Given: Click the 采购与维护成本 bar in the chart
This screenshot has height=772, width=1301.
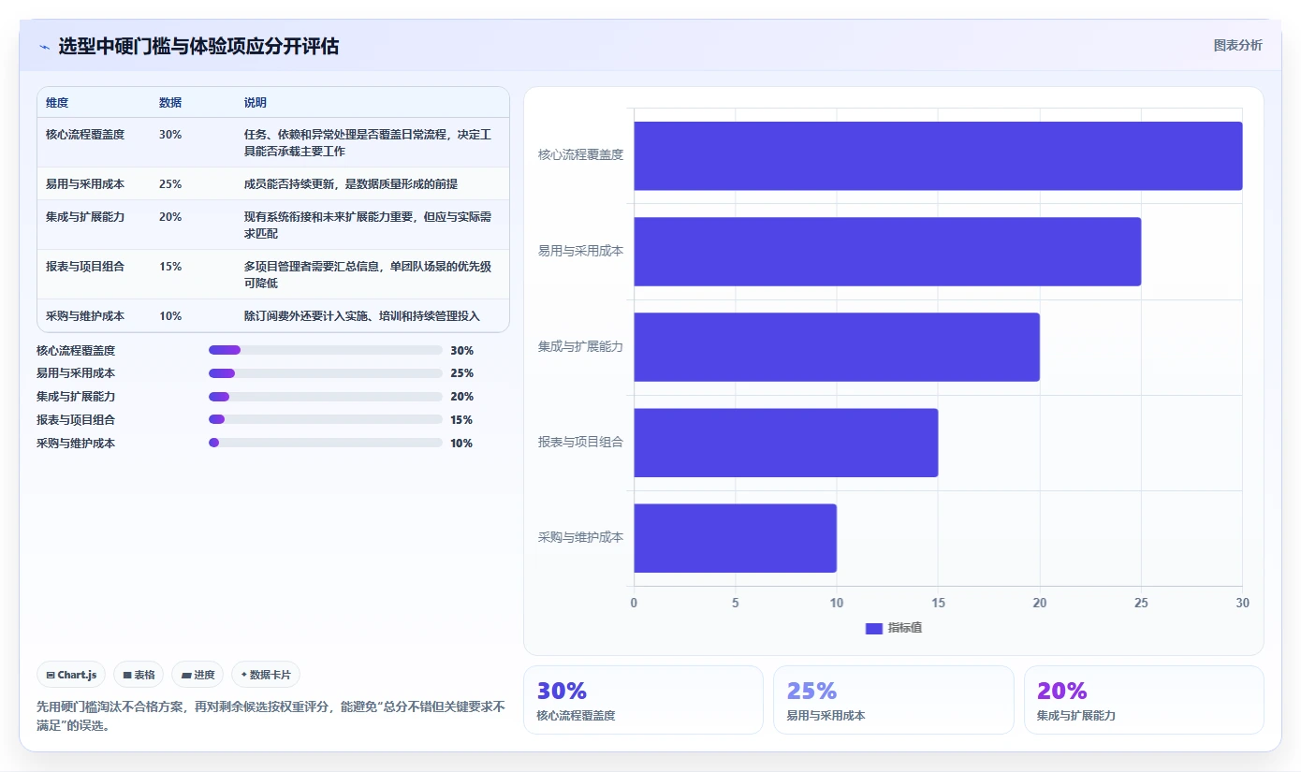Looking at the screenshot, I should [735, 537].
